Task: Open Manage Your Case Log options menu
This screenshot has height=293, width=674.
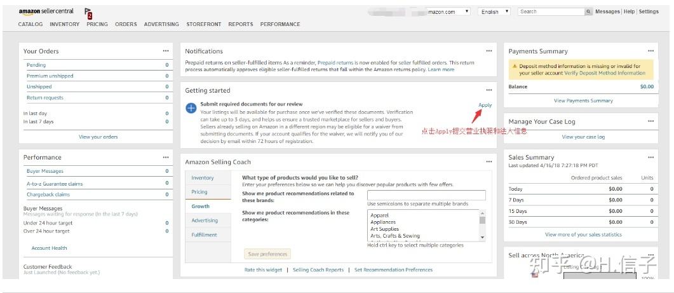Action: (x=650, y=121)
